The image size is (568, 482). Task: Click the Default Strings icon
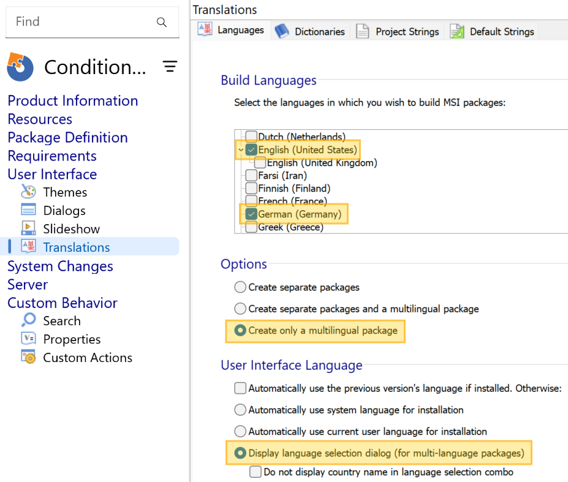(457, 31)
